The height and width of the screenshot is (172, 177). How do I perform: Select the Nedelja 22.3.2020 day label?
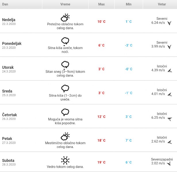tap(9, 21)
